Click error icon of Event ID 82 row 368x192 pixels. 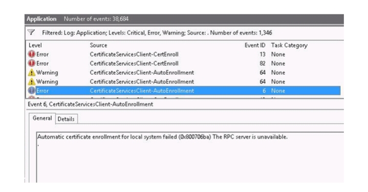tap(31, 63)
